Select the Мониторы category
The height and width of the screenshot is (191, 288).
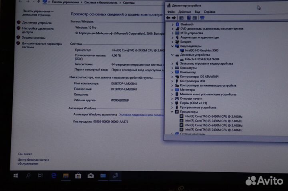click(187, 90)
